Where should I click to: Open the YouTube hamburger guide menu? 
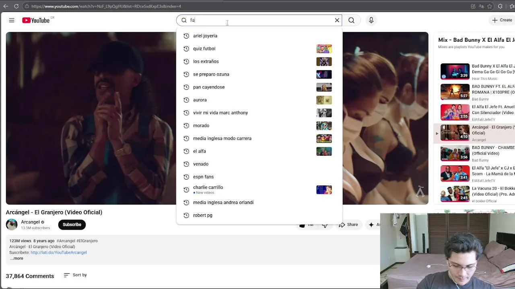[12, 20]
